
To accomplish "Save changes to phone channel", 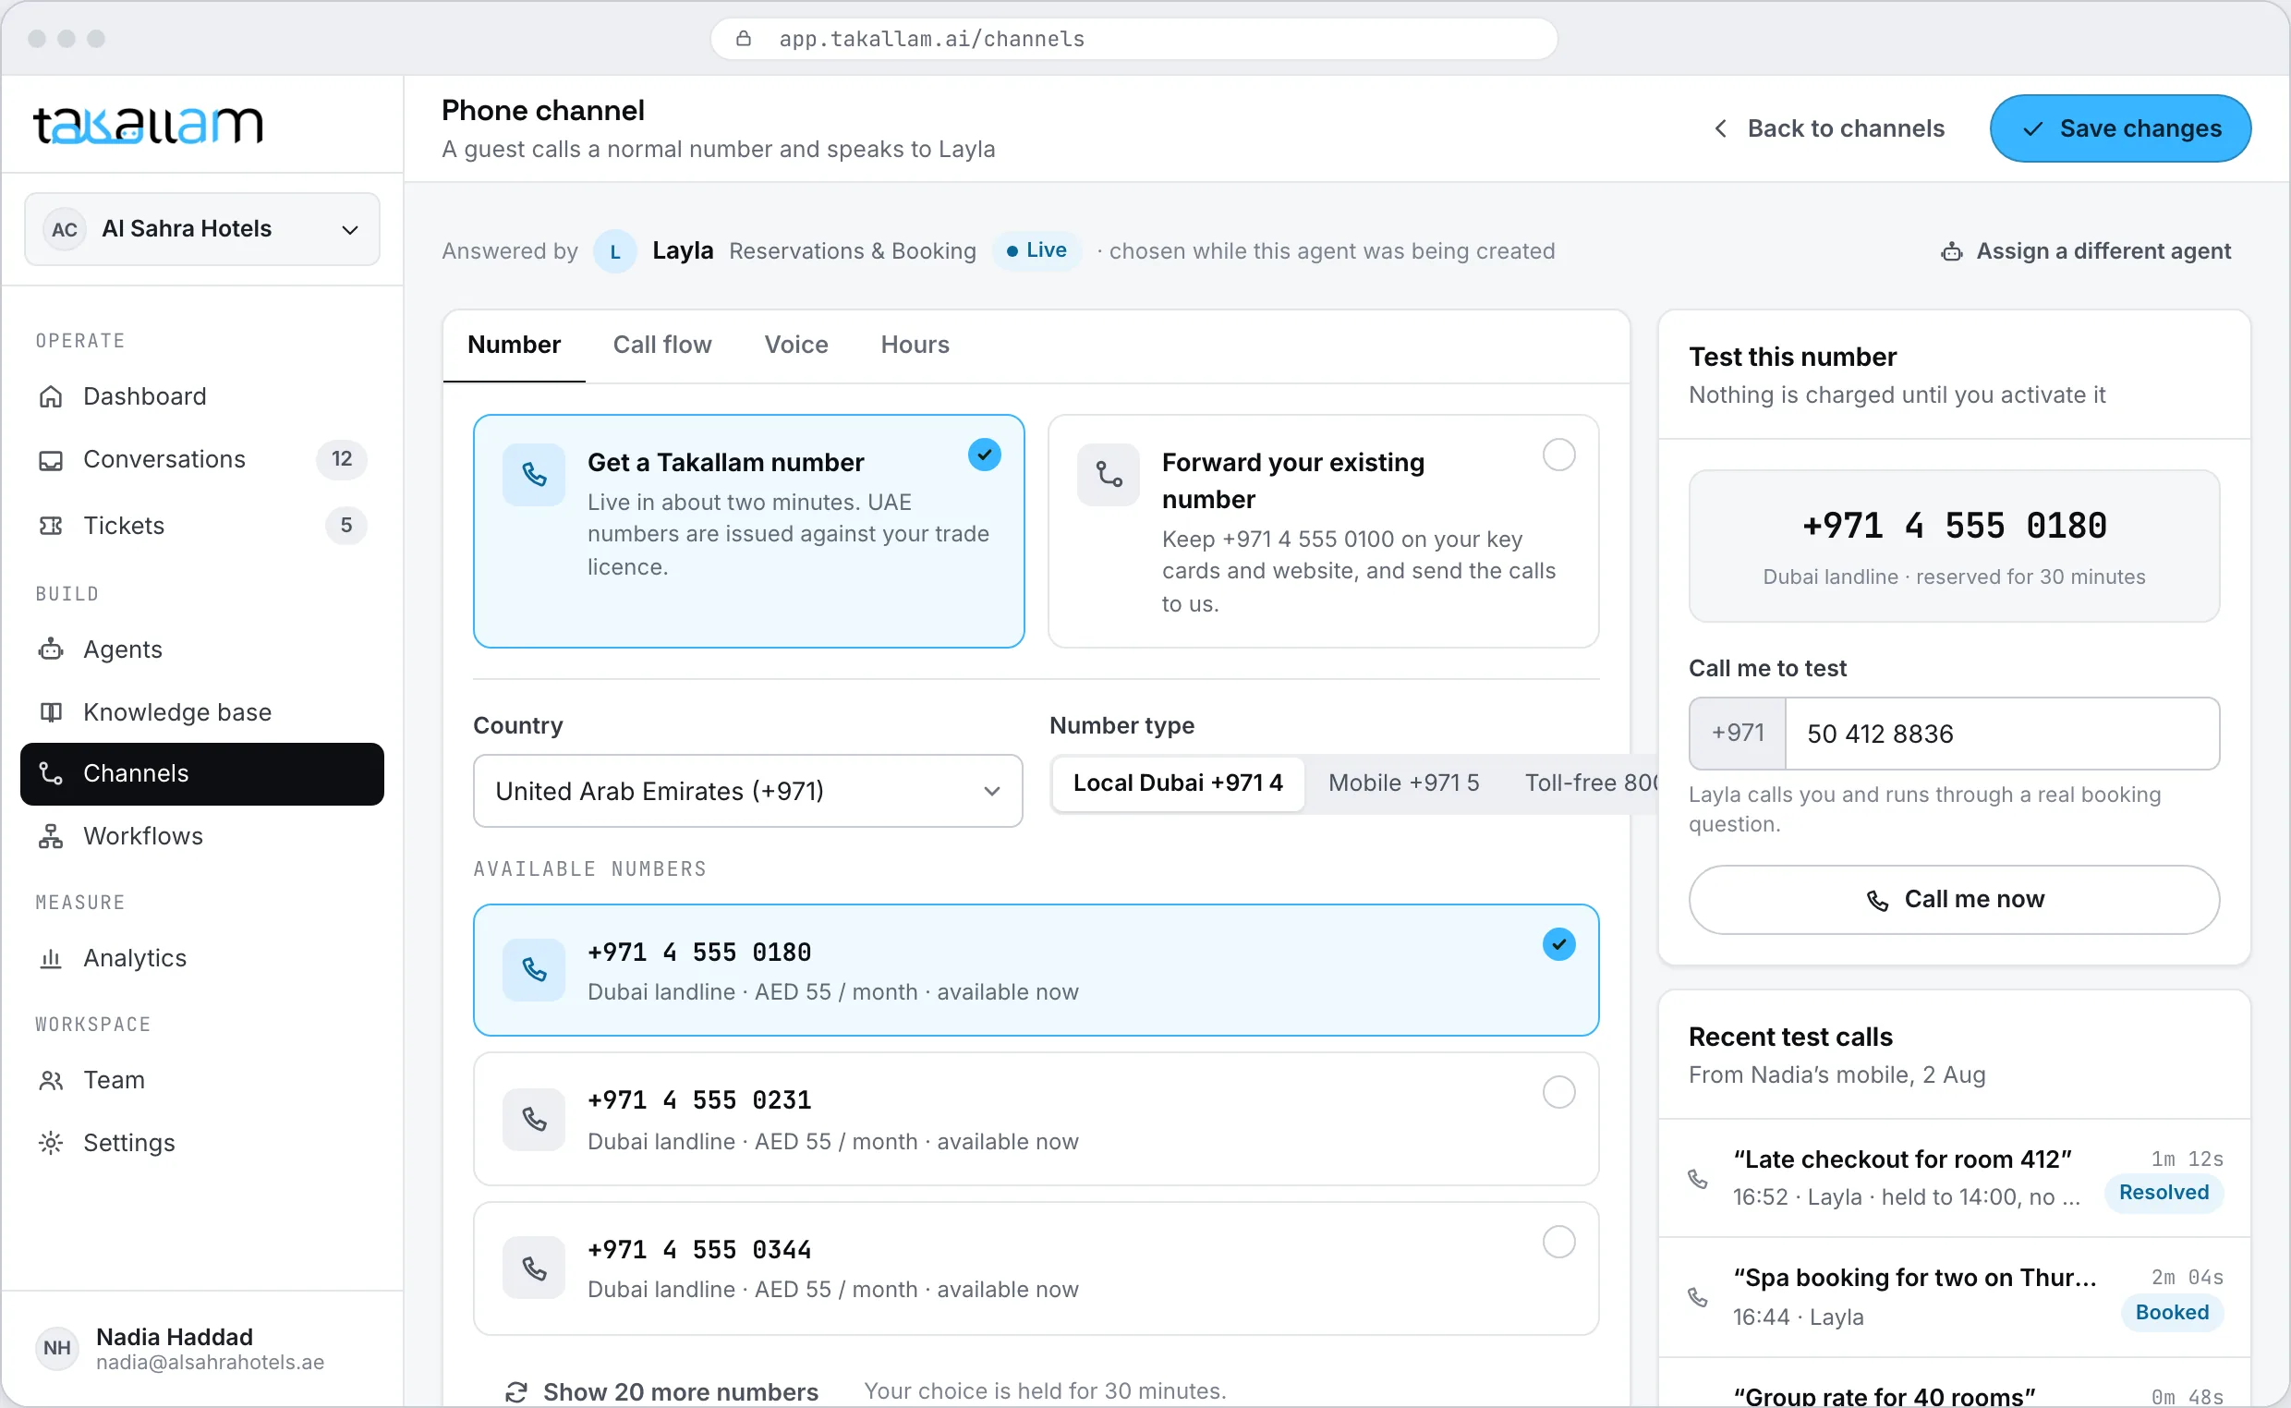I will (x=2120, y=128).
